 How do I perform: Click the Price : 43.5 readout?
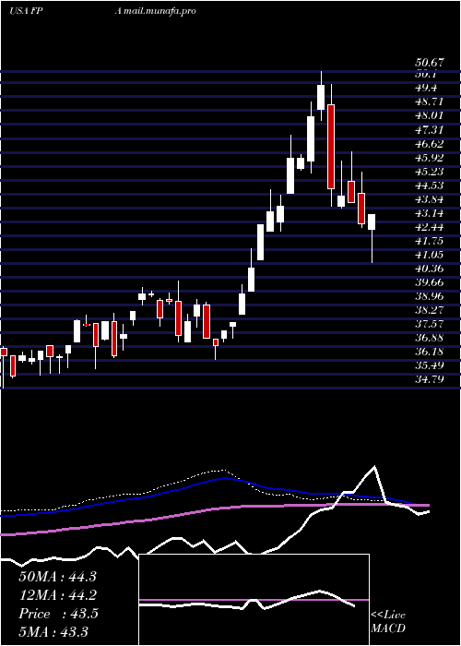coord(58,614)
